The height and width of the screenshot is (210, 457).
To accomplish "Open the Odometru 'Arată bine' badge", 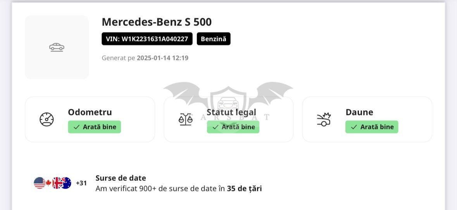I will [x=95, y=127].
